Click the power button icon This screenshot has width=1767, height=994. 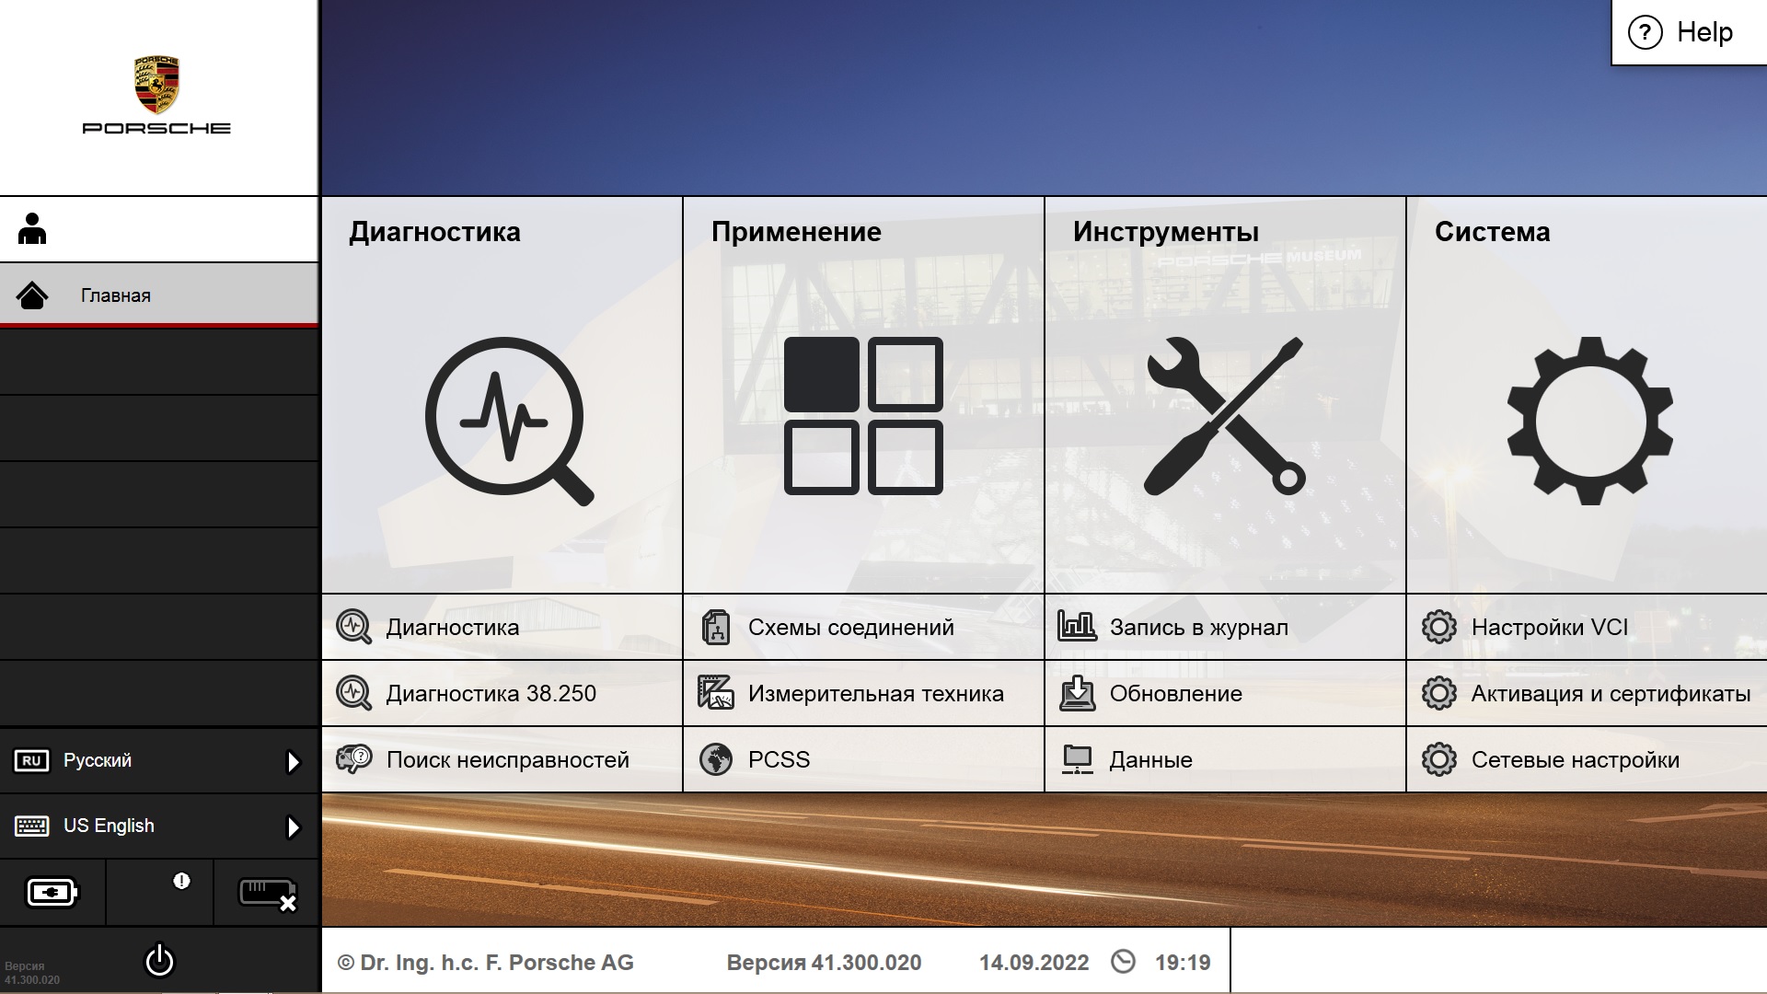159,960
